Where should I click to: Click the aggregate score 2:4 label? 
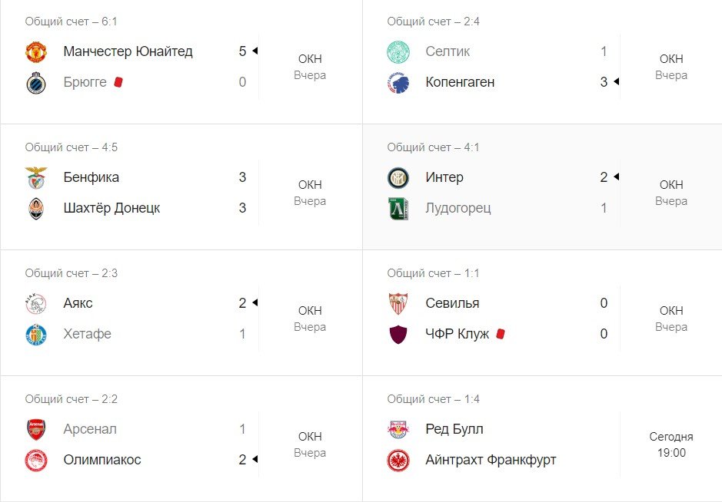pos(434,21)
